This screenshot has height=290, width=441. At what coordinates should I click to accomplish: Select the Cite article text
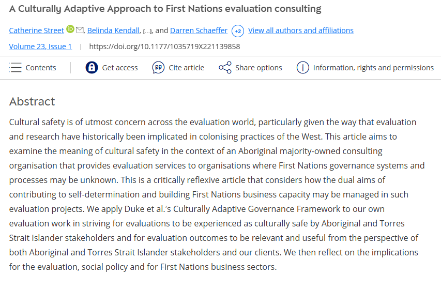tap(186, 68)
